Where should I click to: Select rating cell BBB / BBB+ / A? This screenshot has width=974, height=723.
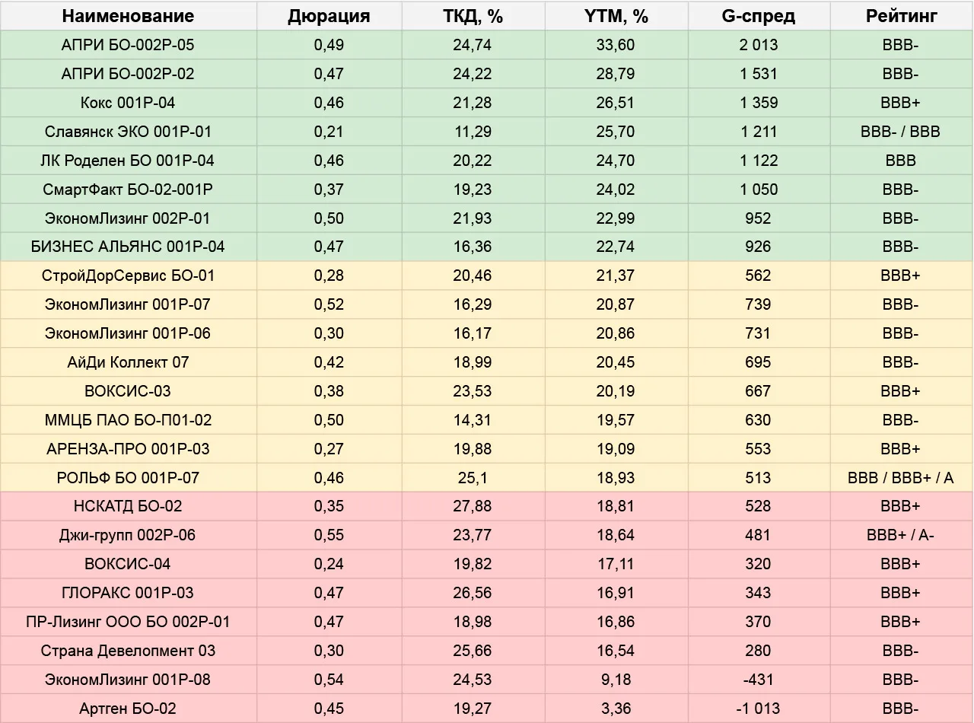[901, 478]
